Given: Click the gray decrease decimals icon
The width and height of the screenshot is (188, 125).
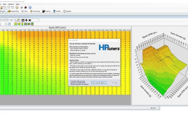Looking at the screenshot, I should [x=6, y=24].
